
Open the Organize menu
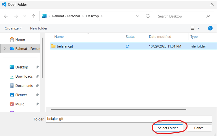[x=13, y=28]
